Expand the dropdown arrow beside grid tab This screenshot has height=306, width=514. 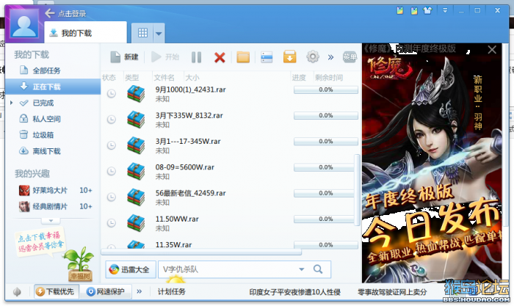[159, 33]
